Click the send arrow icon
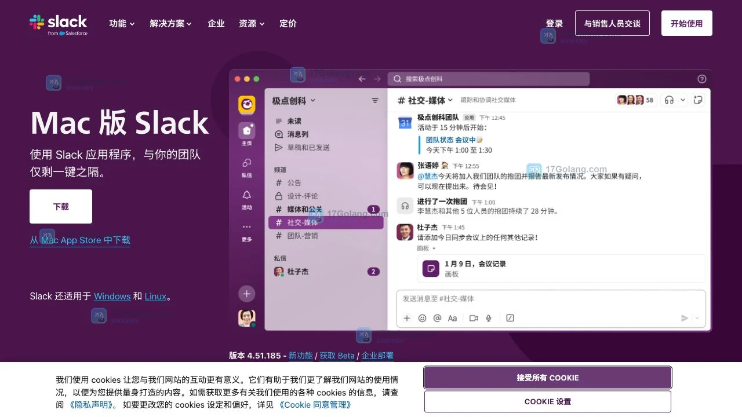This screenshot has width=742, height=417. click(x=685, y=318)
